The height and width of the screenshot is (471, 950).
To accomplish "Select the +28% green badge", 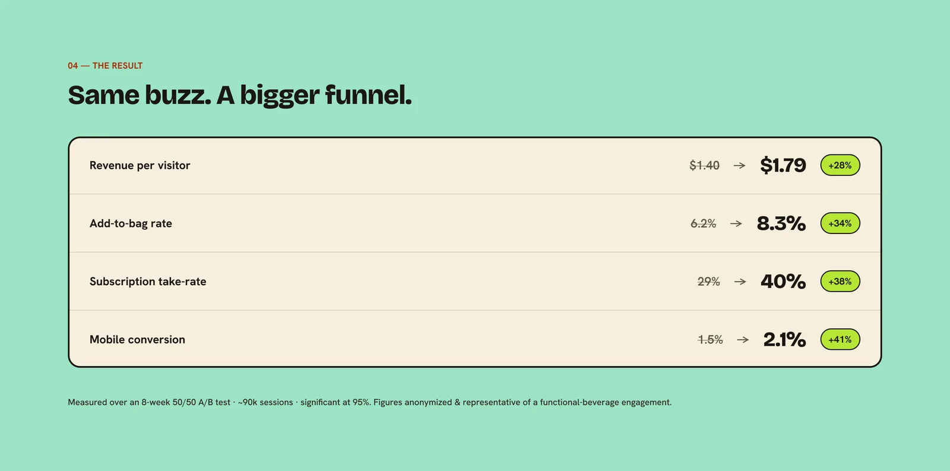I will pos(840,165).
